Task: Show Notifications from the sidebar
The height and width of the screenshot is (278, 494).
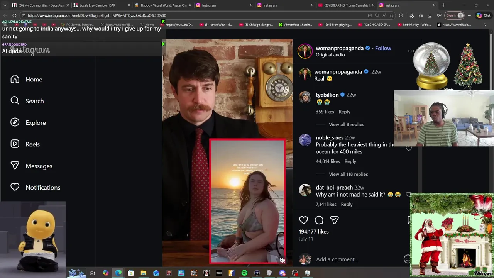Action: [35, 188]
